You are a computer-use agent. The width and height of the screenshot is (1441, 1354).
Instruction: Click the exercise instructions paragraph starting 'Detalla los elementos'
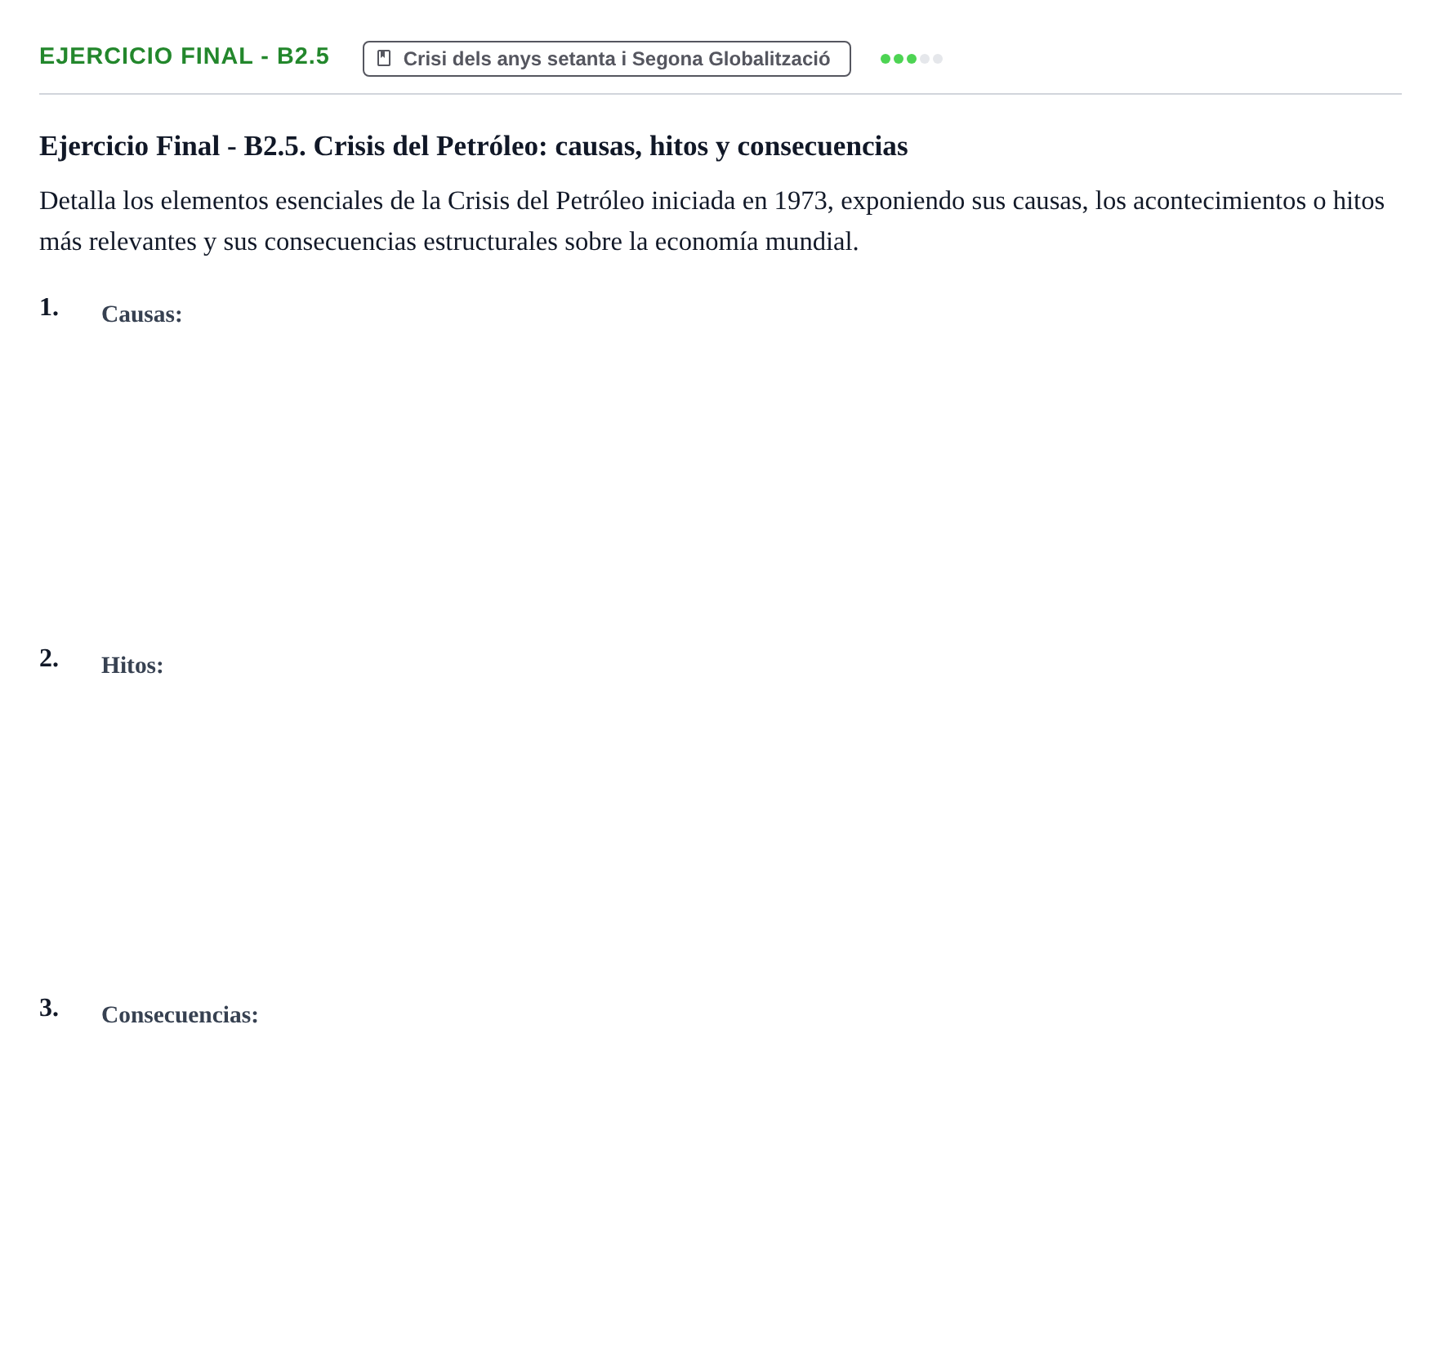click(x=712, y=221)
